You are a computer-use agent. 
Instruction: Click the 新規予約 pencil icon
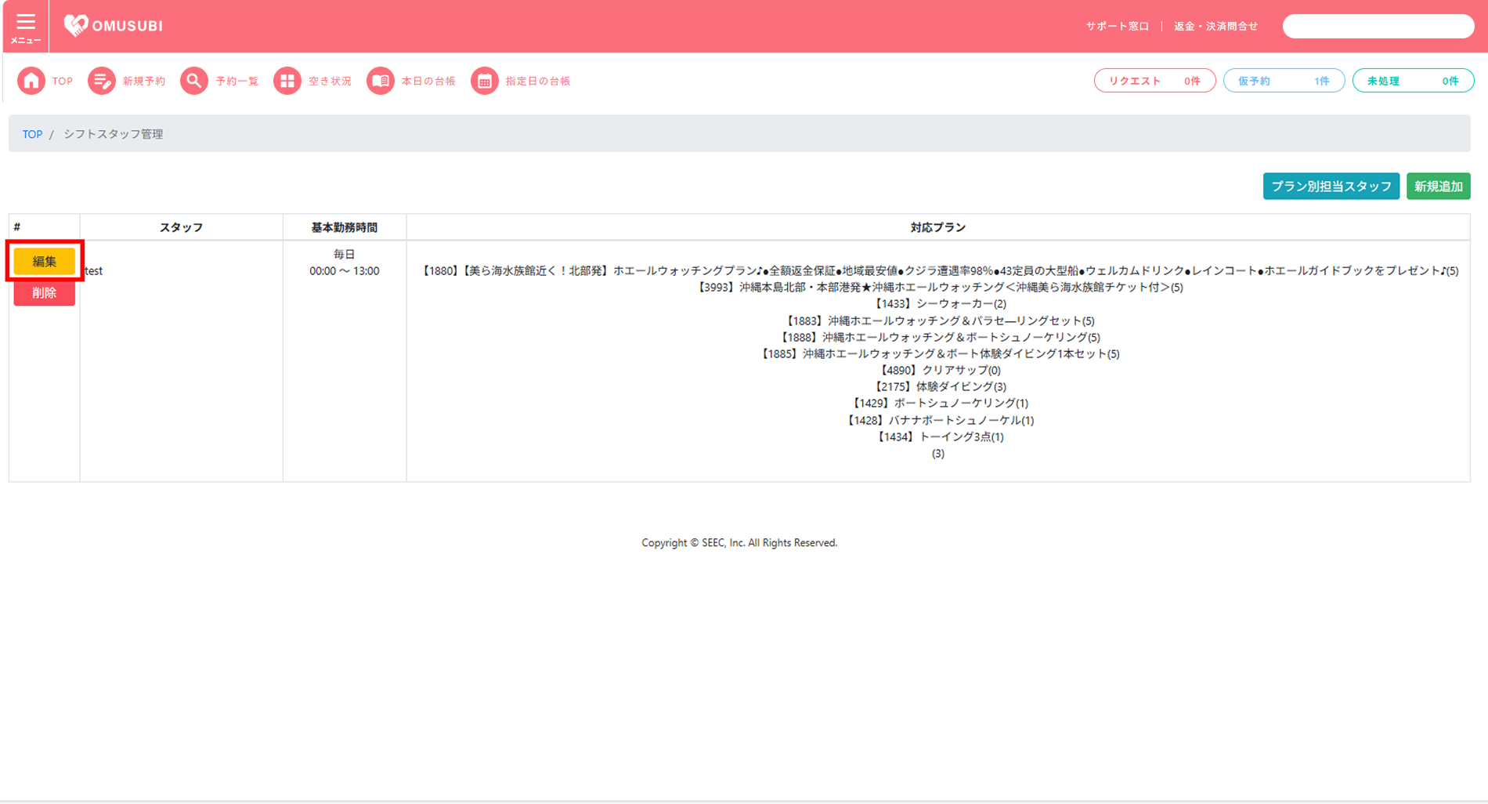coord(101,81)
